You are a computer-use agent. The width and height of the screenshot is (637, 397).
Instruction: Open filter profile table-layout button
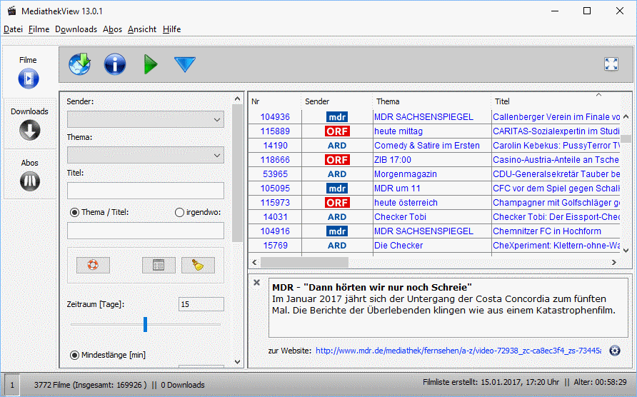coord(159,265)
